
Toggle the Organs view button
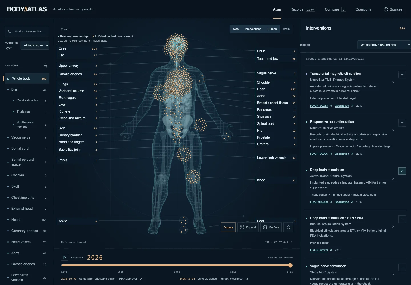tap(228, 227)
